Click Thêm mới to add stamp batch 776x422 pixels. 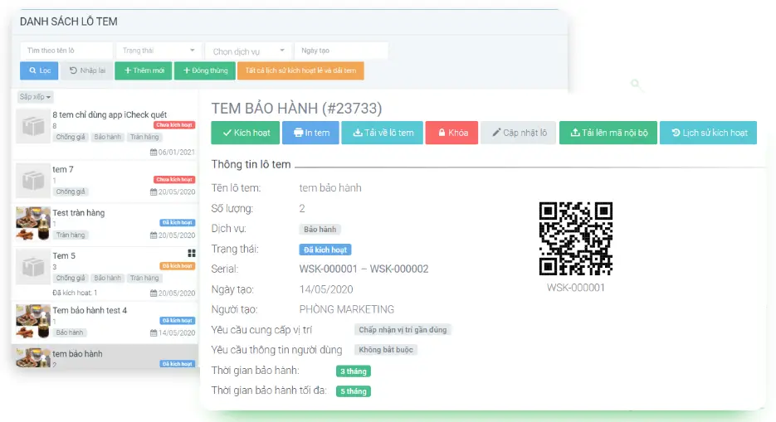(144, 71)
